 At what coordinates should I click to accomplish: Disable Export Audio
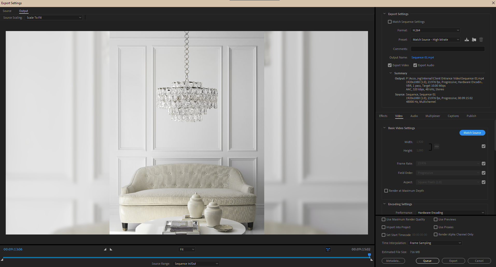pos(415,65)
